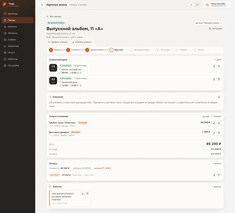Switch to full width layout toggle

[x=197, y=5]
